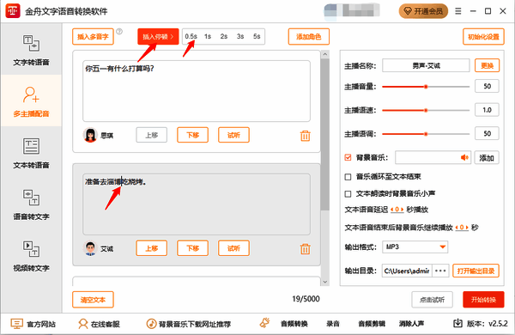Click the 思琪 dialogue text box

coord(197,91)
